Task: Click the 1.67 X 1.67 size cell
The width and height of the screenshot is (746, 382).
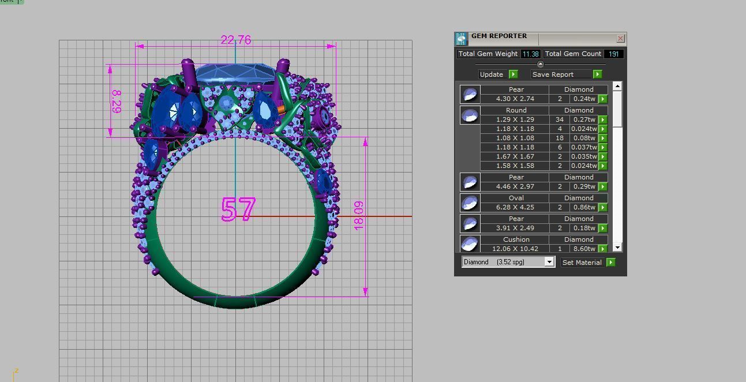Action: 516,156
